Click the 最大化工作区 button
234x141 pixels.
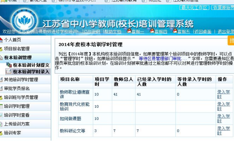pos(194,7)
